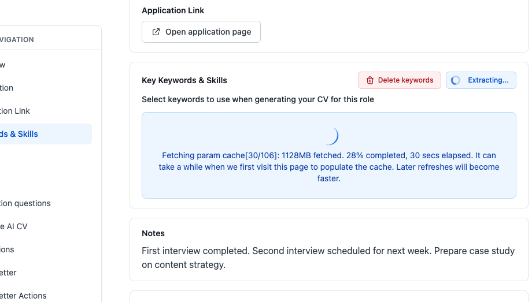Click the topmost sidebar item ending in 'w'
The image size is (532, 302).
[x=3, y=65]
